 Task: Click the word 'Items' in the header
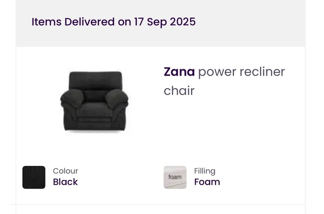(46, 22)
